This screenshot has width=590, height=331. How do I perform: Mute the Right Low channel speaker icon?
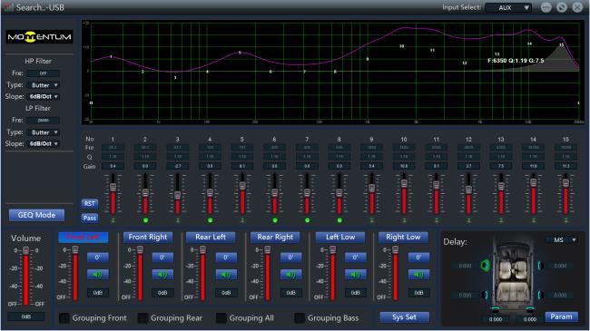point(418,275)
